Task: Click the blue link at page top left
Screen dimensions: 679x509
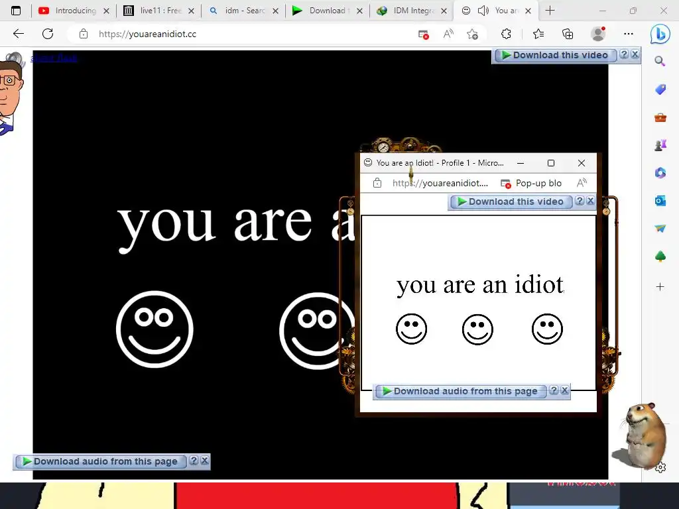Action: pos(54,58)
